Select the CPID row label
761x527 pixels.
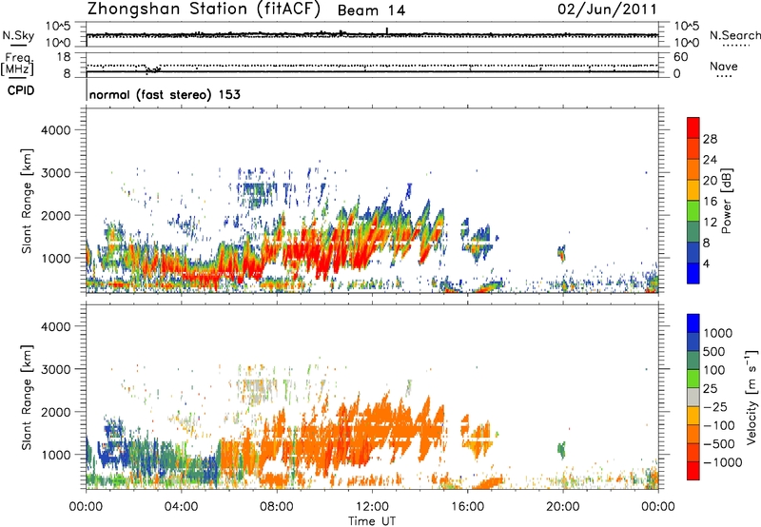click(x=21, y=90)
